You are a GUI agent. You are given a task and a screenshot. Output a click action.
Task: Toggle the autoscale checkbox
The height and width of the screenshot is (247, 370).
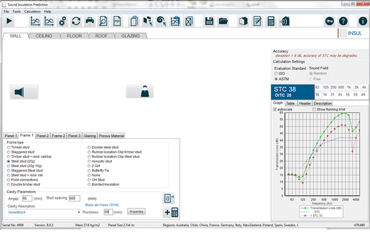pyautogui.click(x=275, y=109)
